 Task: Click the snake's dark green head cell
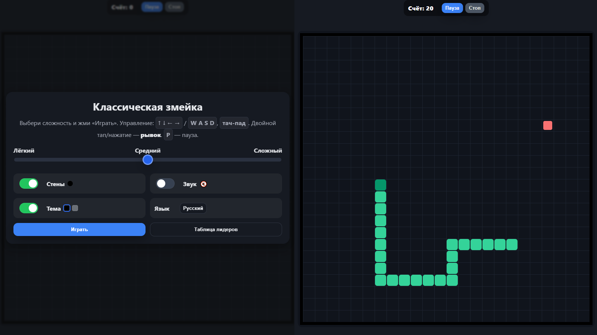[x=380, y=184]
